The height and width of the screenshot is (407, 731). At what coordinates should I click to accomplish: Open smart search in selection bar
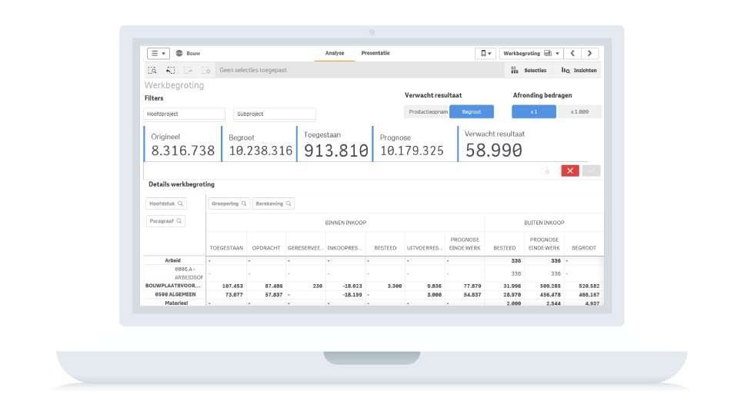pos(152,70)
